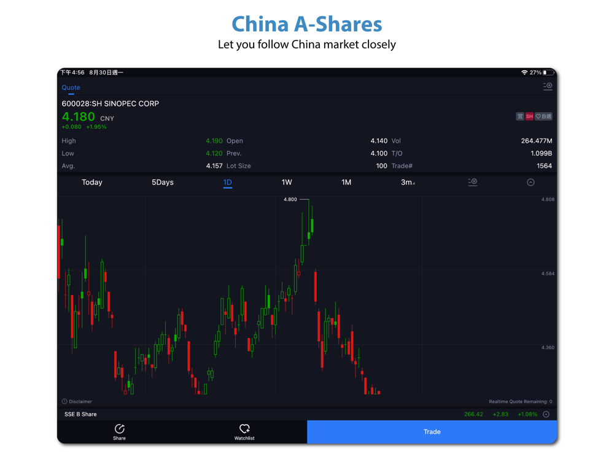Click the Open value 4.140
The width and height of the screenshot is (614, 461).
tap(379, 141)
